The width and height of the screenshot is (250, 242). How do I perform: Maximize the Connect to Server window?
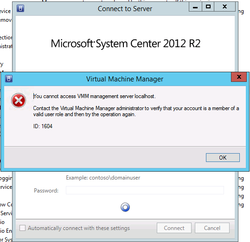(208, 7)
